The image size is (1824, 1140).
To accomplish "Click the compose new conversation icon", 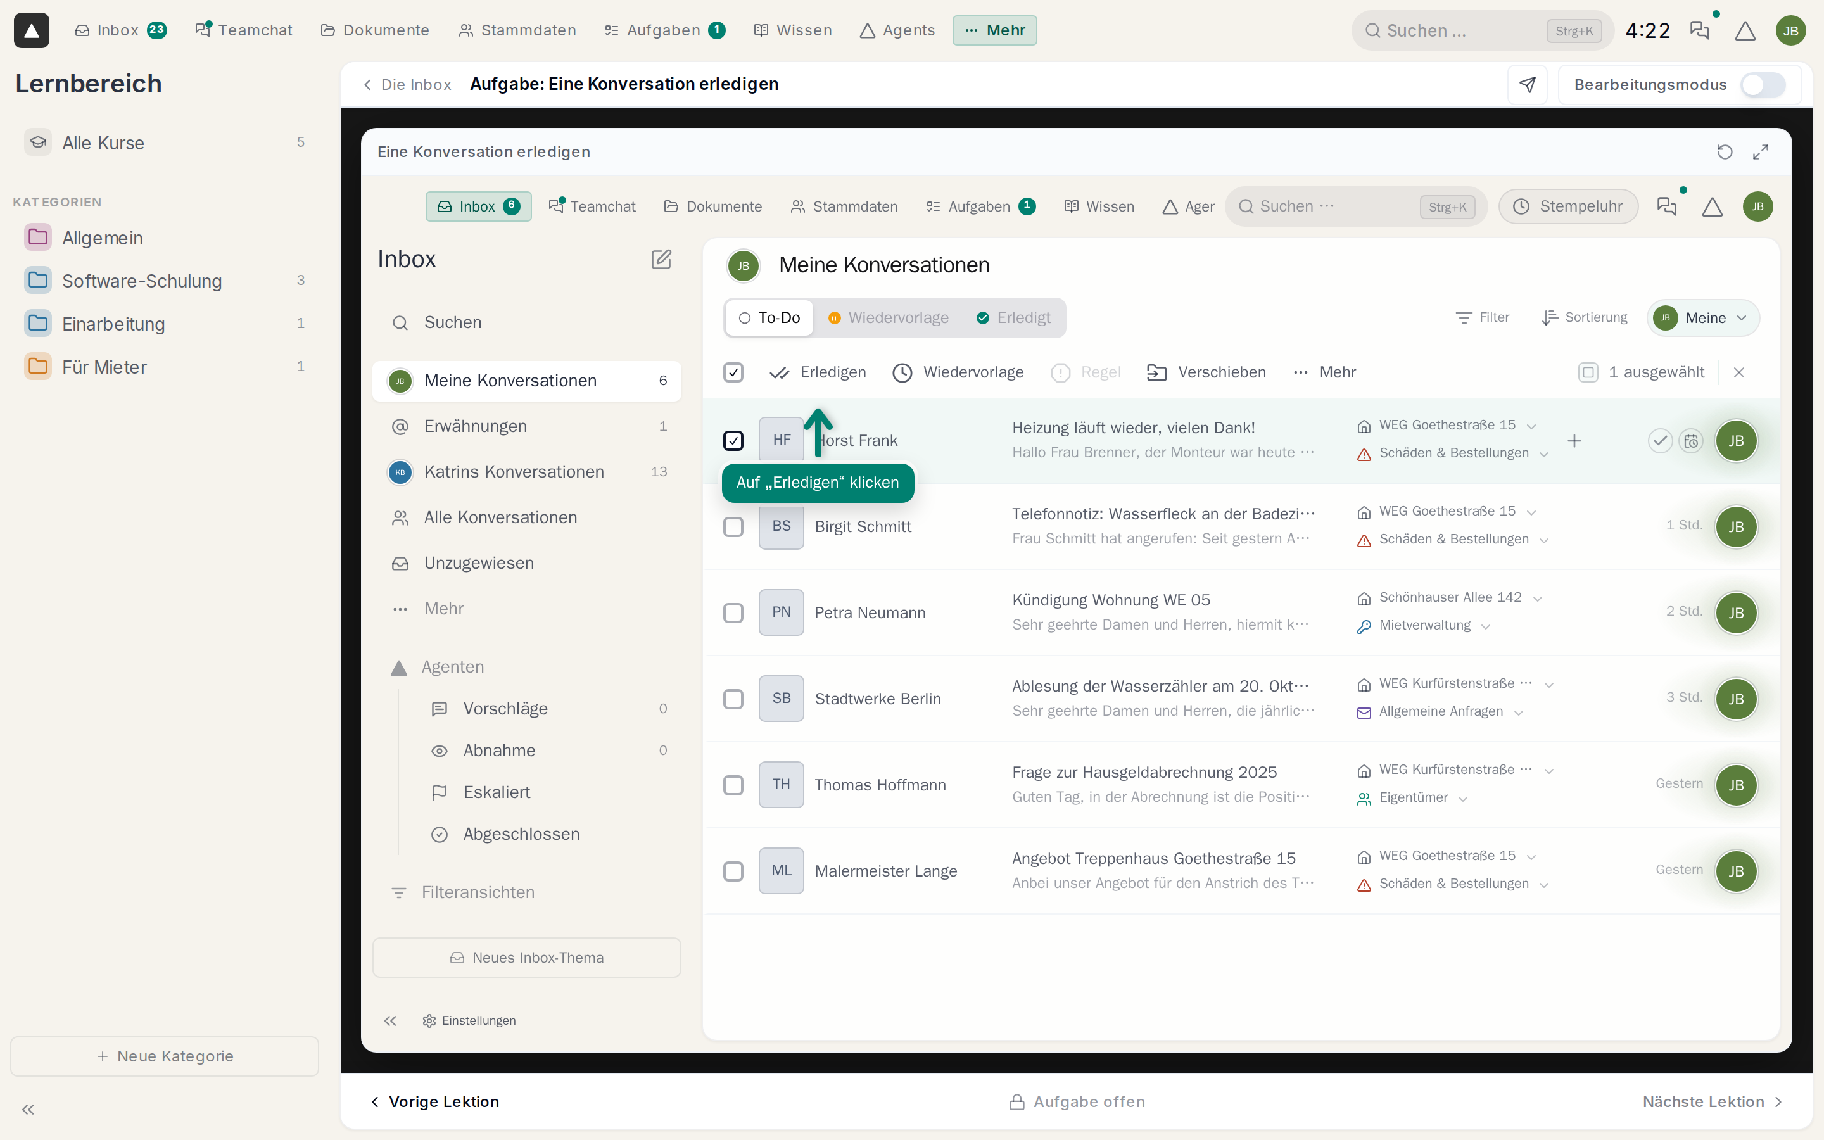I will coord(661,260).
